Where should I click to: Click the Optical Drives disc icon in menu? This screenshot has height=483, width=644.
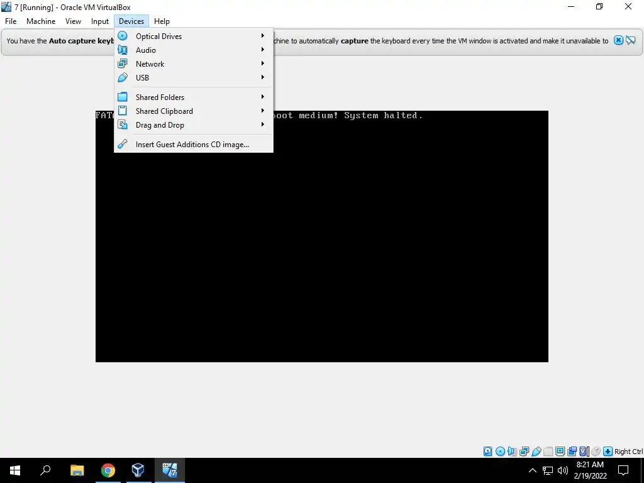click(123, 36)
